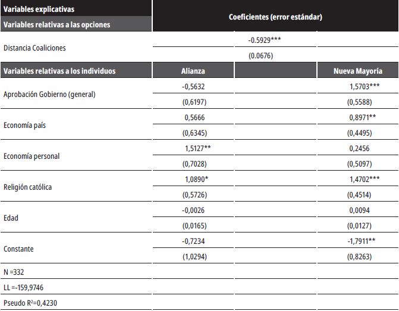Select the 'Alianza' column header
The width and height of the screenshot is (399, 311).
[x=193, y=71]
